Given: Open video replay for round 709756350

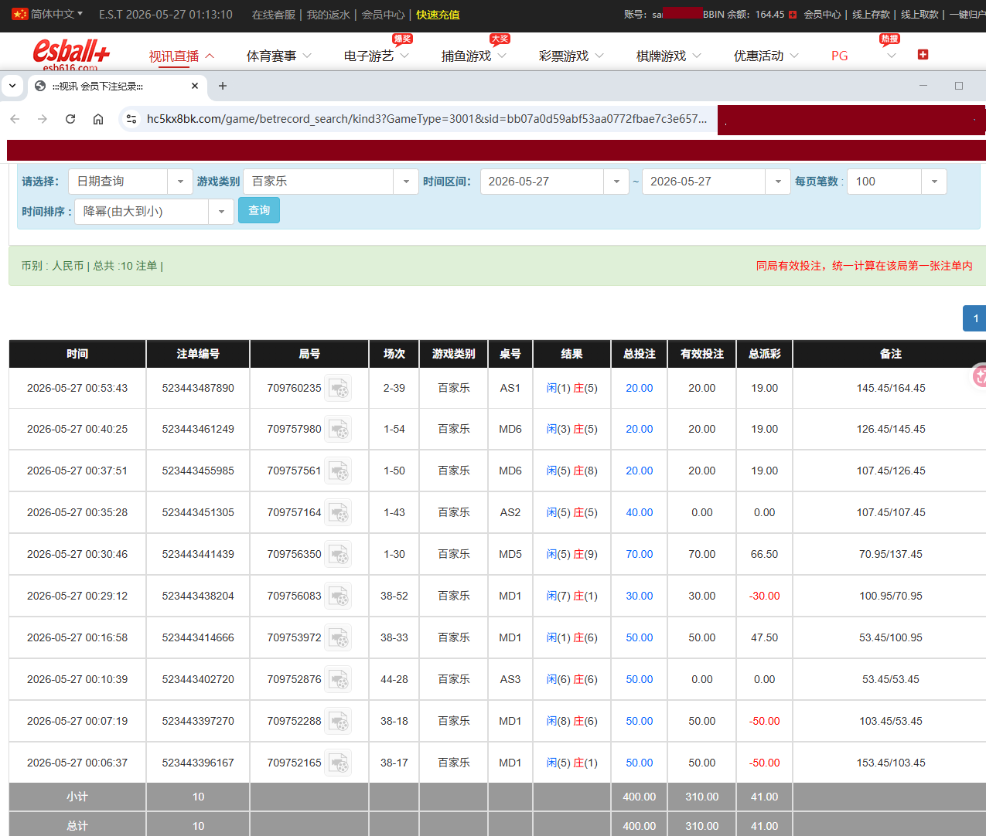Looking at the screenshot, I should click(338, 554).
